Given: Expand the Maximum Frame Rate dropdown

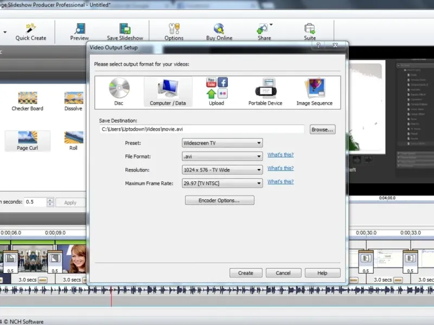Looking at the screenshot, I should tap(222, 183).
